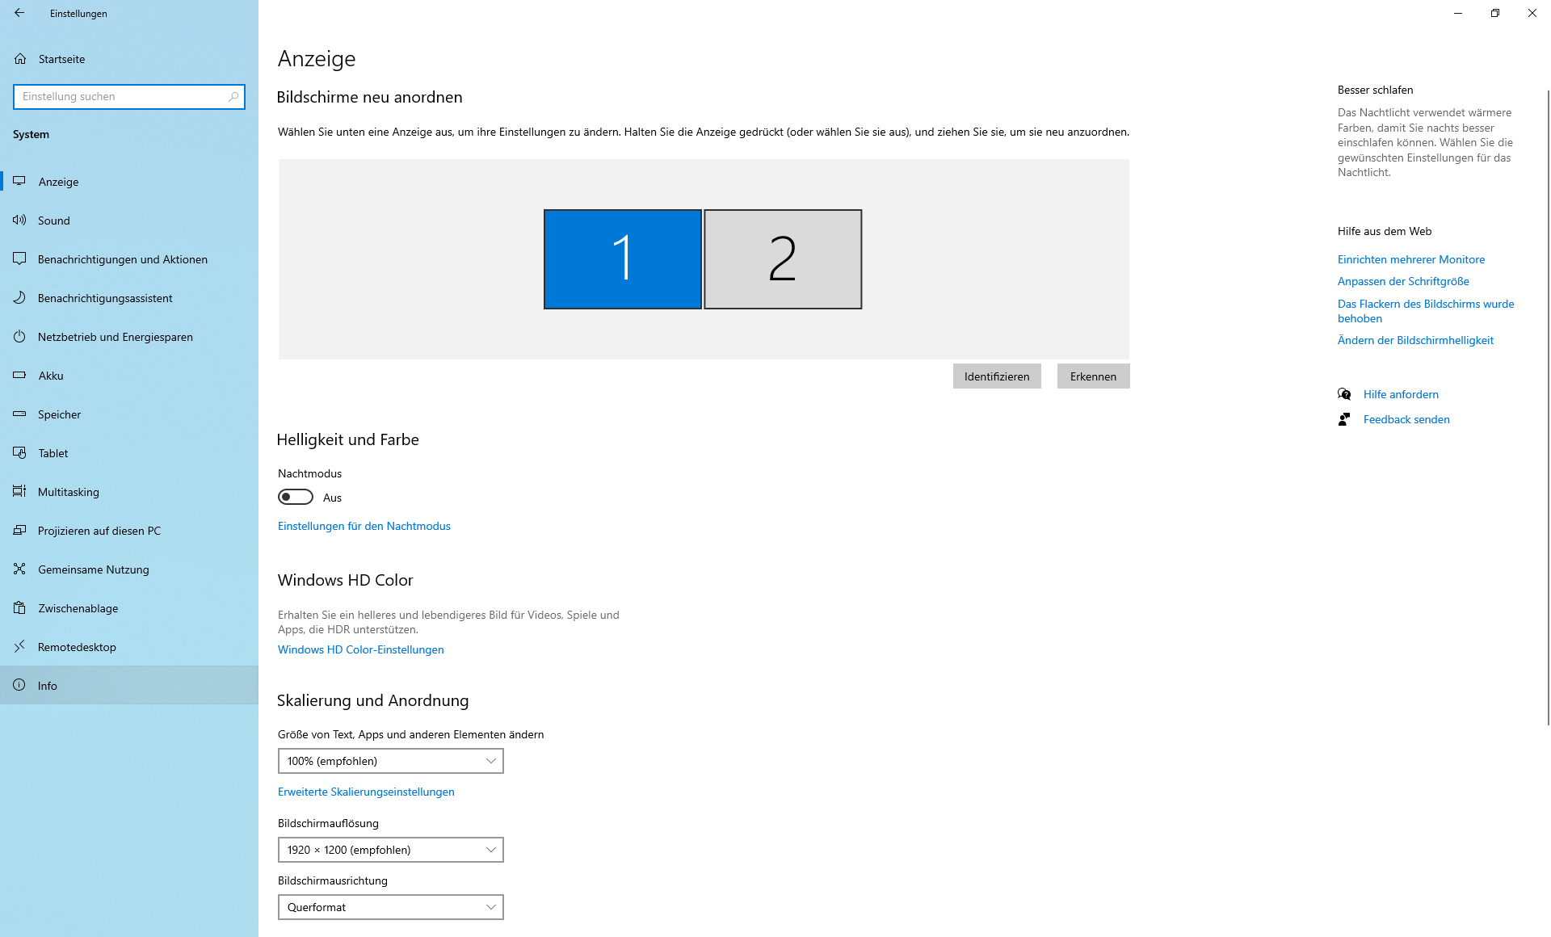This screenshot has height=937, width=1551.
Task: Open the Bildschirmausrichtung Querformat dropdown
Action: point(390,907)
